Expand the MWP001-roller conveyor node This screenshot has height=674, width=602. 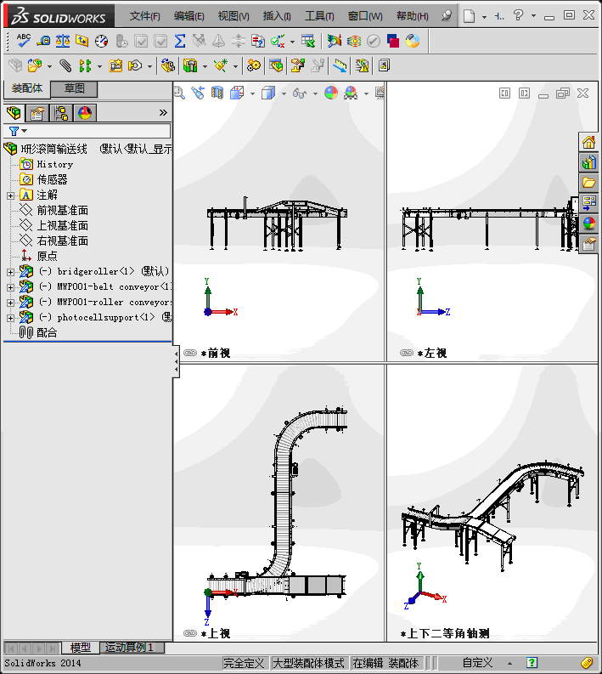click(x=10, y=303)
